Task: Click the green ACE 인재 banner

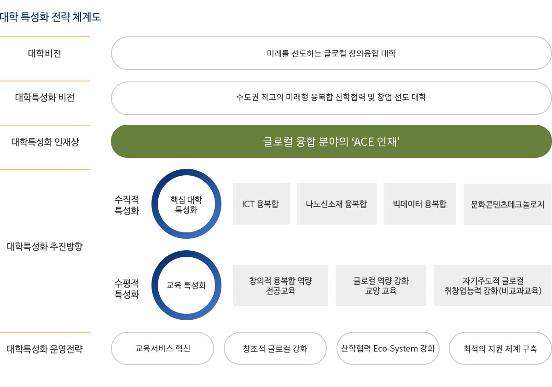Action: pos(331,141)
